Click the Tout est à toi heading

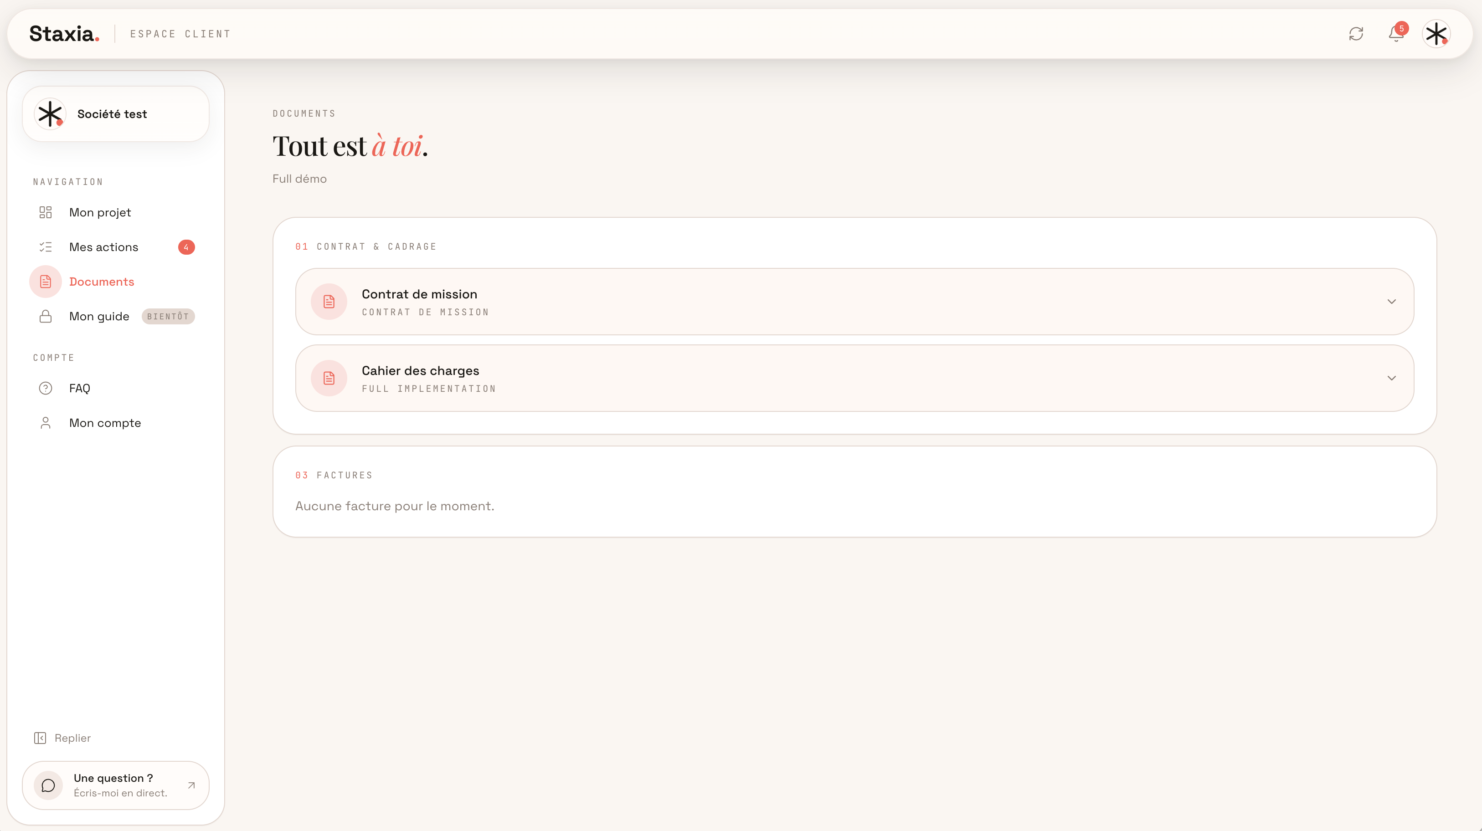tap(350, 145)
